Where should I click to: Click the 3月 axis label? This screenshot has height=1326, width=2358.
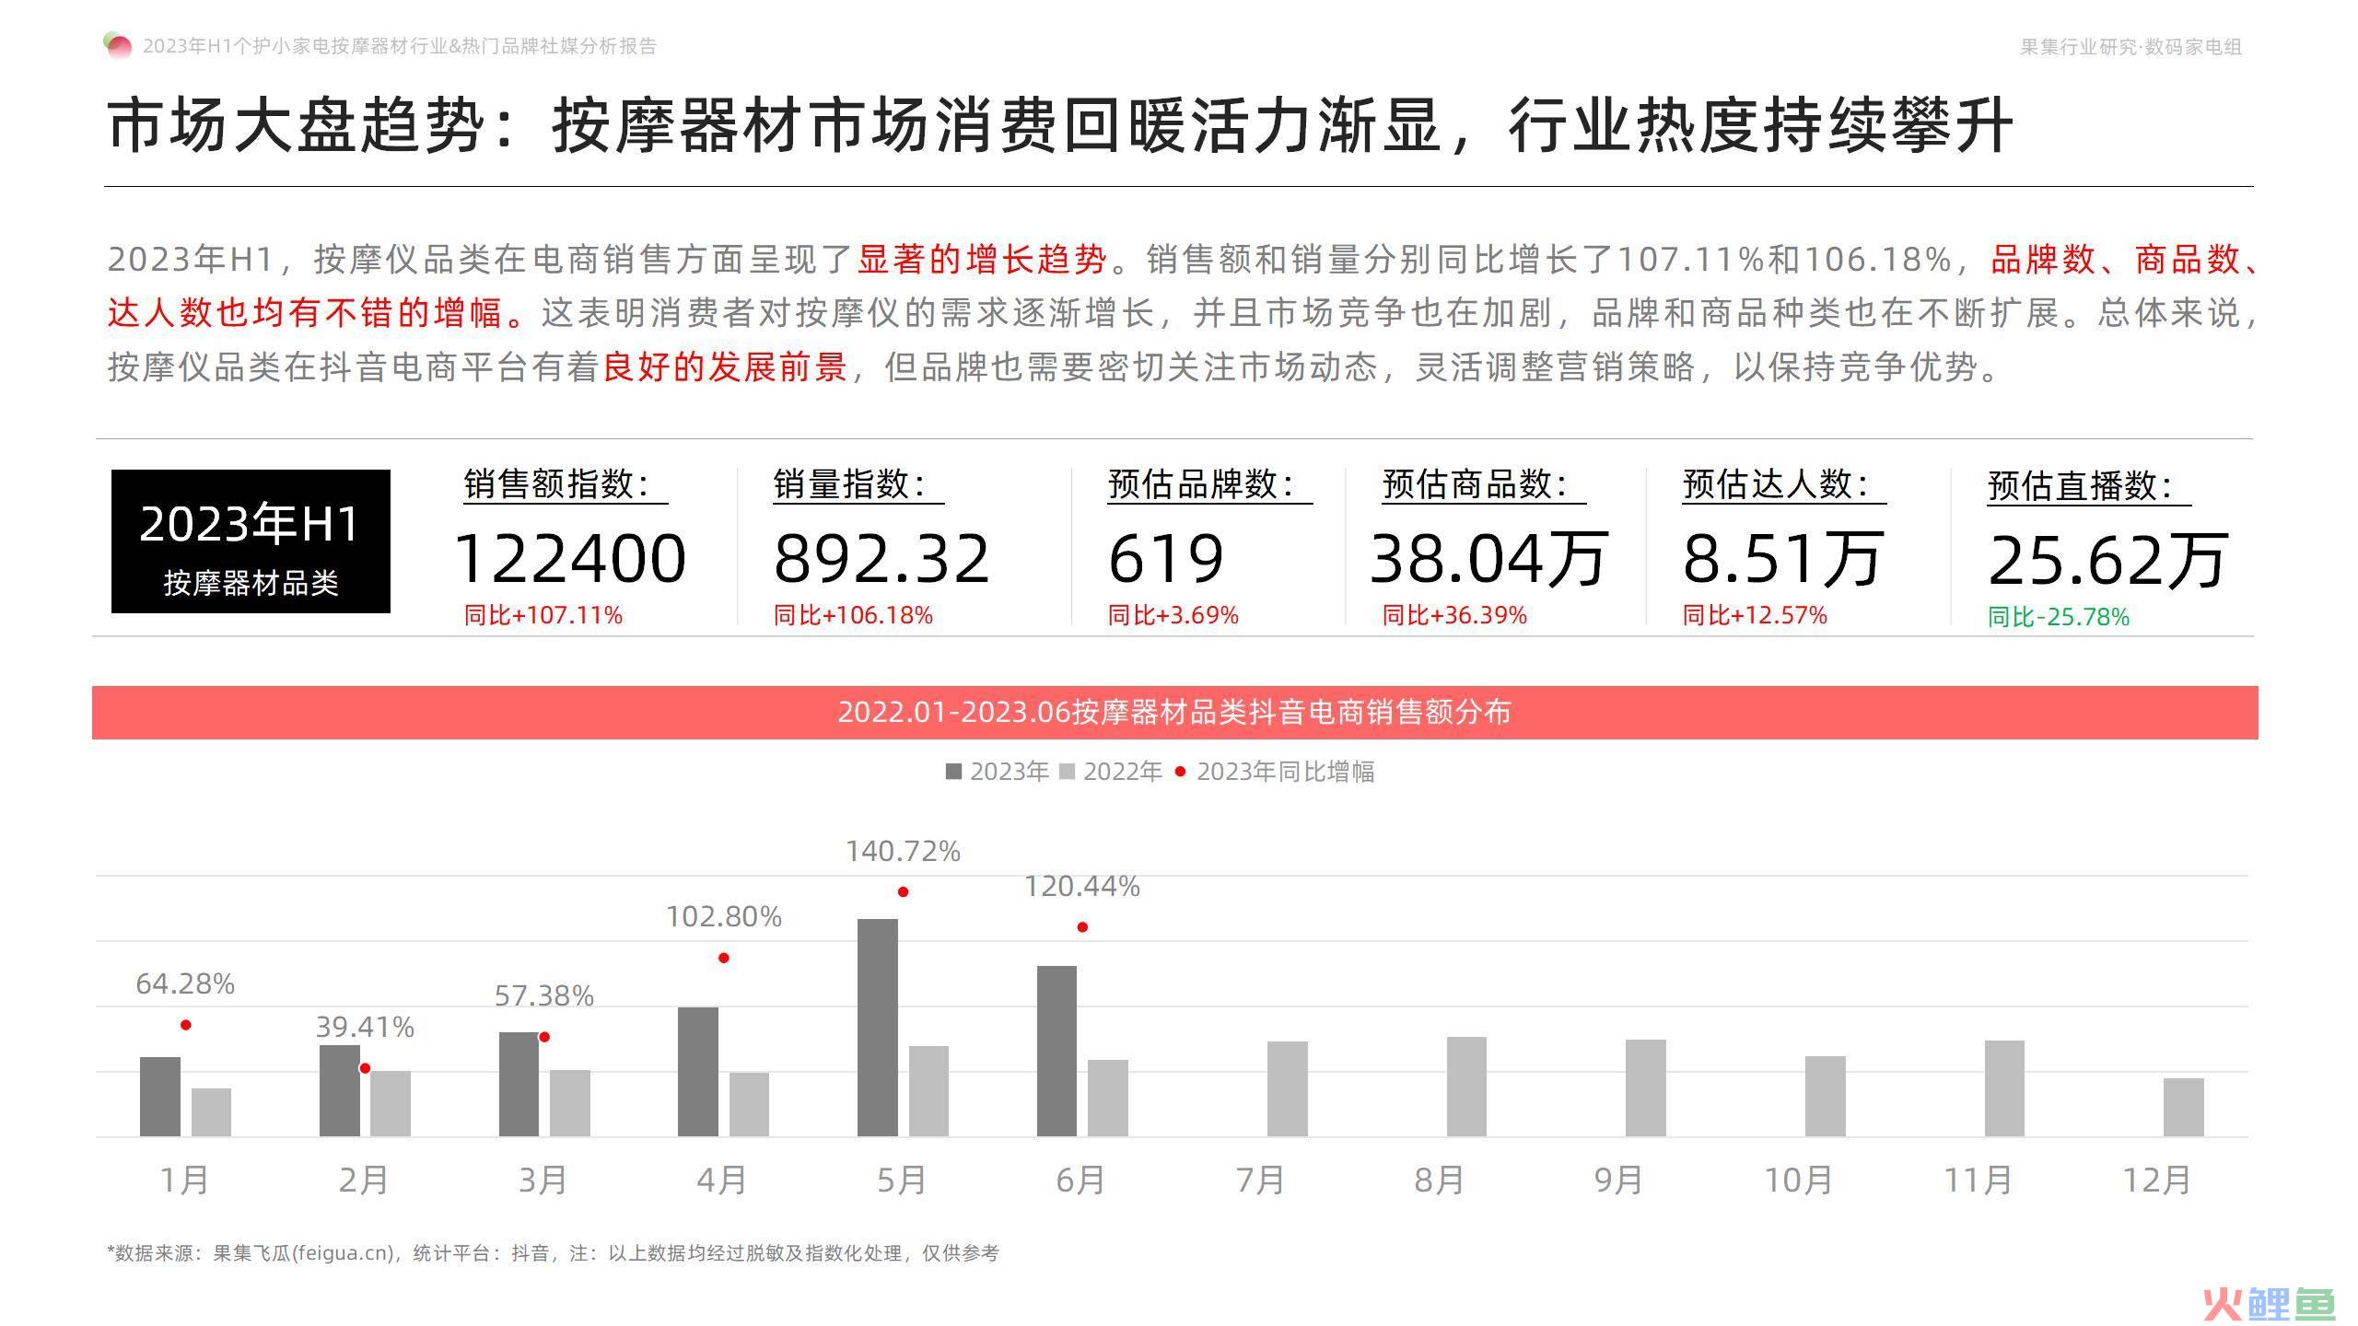click(543, 1180)
